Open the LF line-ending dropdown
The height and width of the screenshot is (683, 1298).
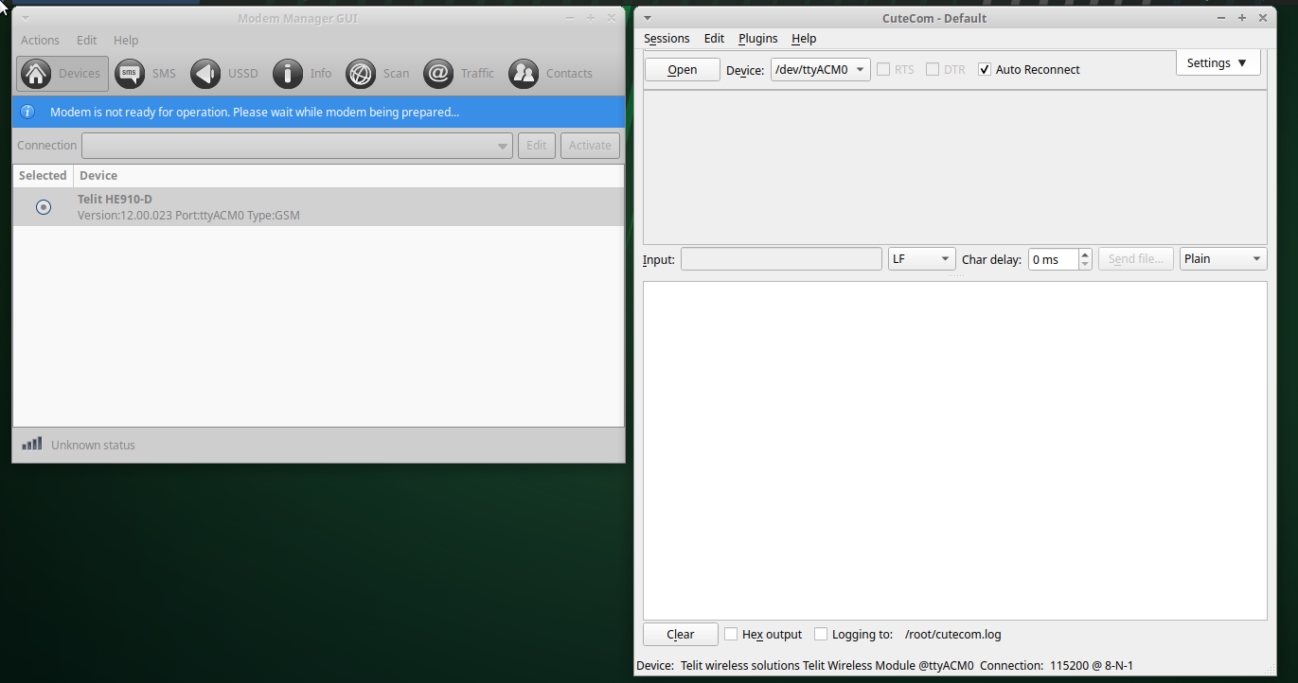pyautogui.click(x=921, y=258)
